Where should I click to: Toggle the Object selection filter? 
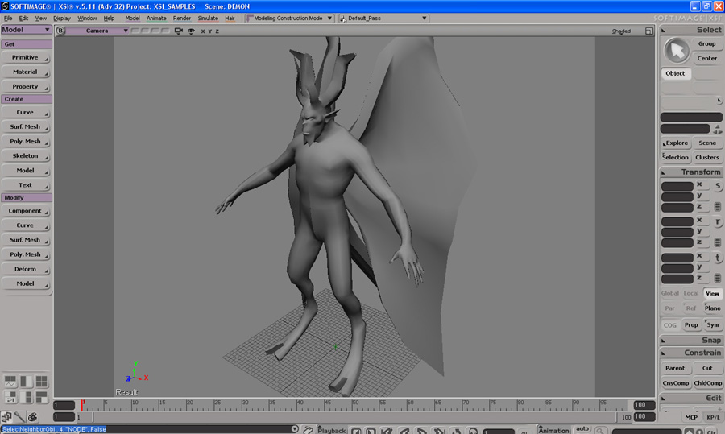[676, 73]
